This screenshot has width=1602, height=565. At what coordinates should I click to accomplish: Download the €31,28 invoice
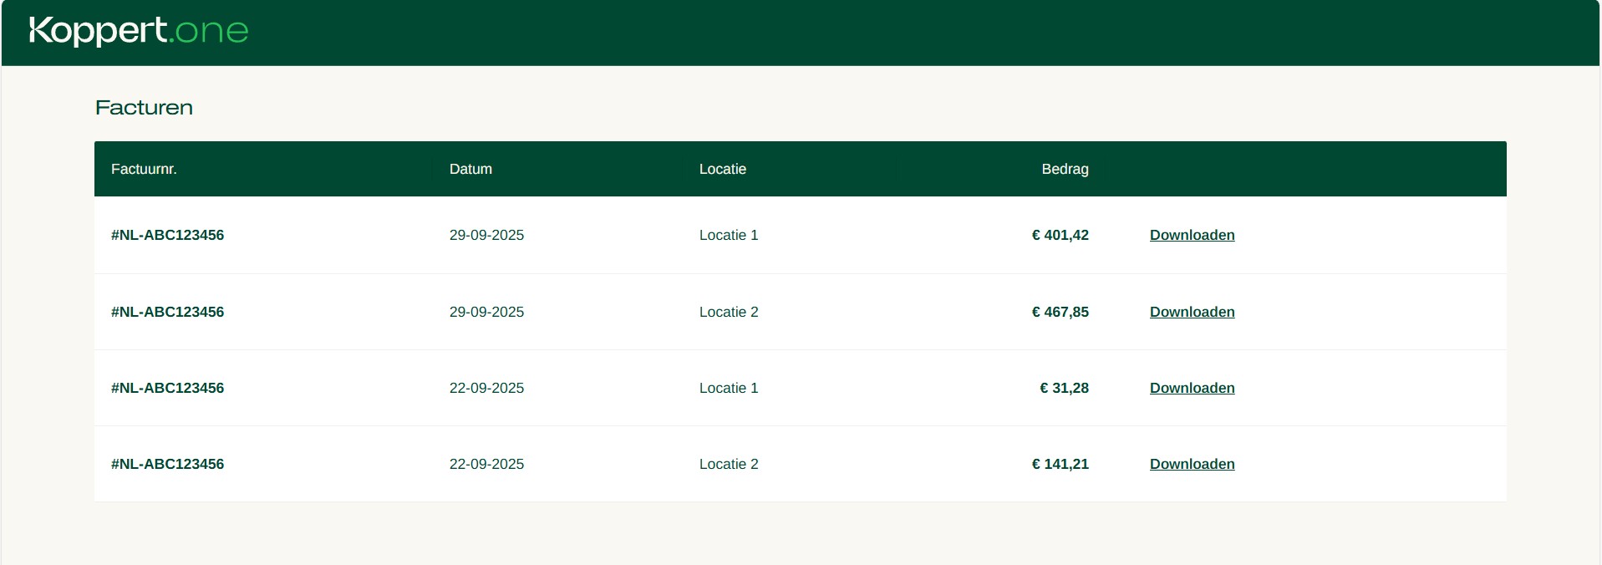1192,388
